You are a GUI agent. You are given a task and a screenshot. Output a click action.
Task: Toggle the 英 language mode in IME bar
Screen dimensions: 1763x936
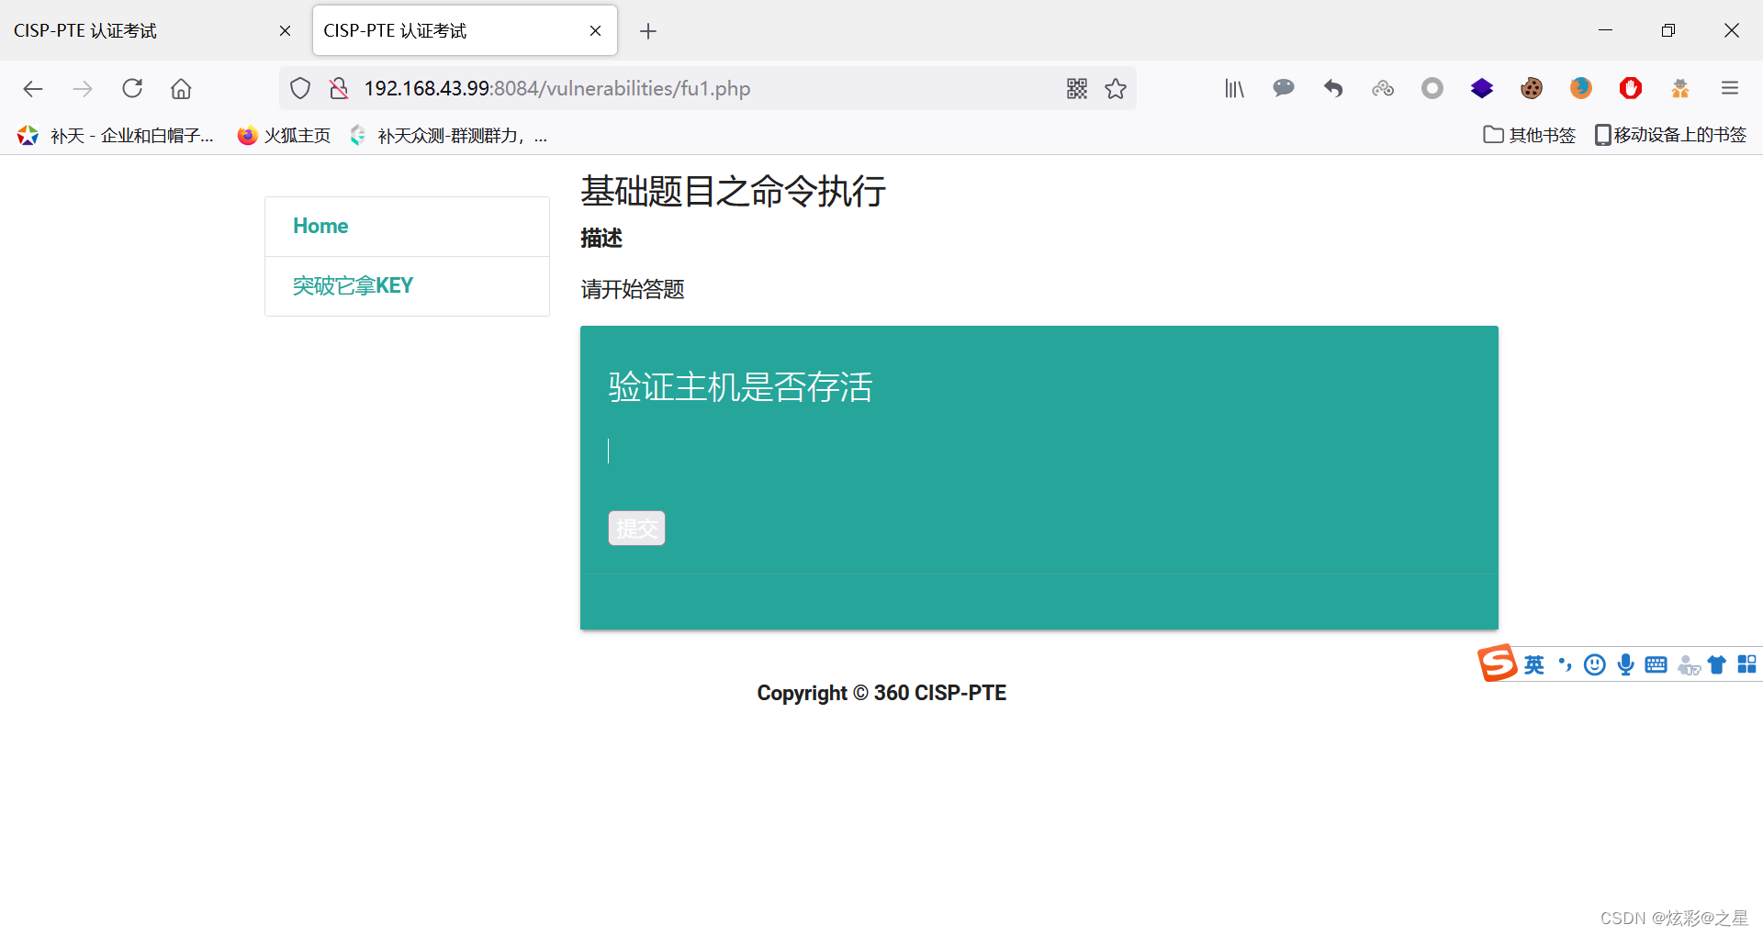[x=1534, y=664]
